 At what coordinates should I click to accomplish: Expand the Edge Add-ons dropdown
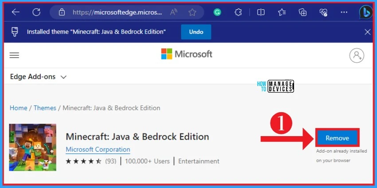tap(38, 77)
